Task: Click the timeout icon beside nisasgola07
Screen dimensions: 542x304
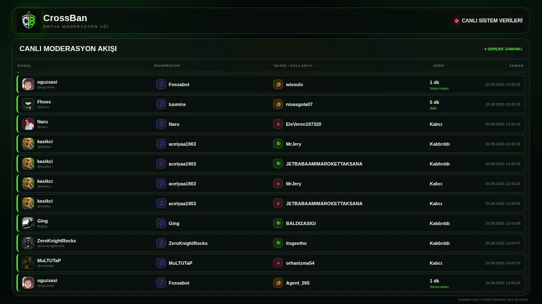Action: coord(278,104)
